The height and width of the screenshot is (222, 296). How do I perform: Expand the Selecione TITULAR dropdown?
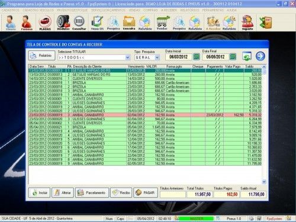128,57
